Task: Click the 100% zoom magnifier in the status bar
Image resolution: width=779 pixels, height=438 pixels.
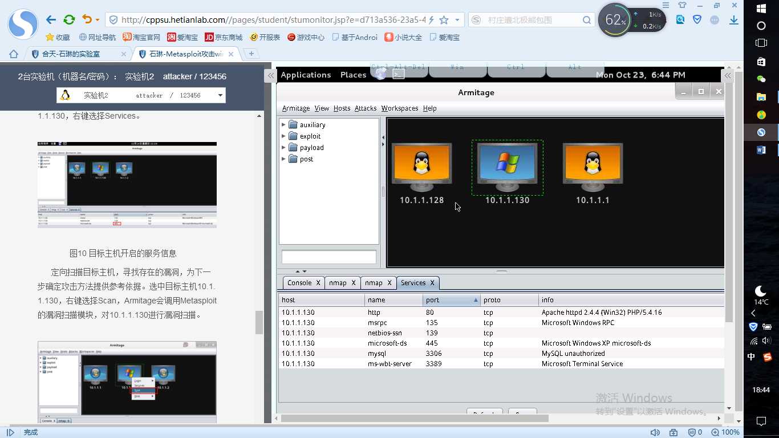Action: [x=725, y=432]
